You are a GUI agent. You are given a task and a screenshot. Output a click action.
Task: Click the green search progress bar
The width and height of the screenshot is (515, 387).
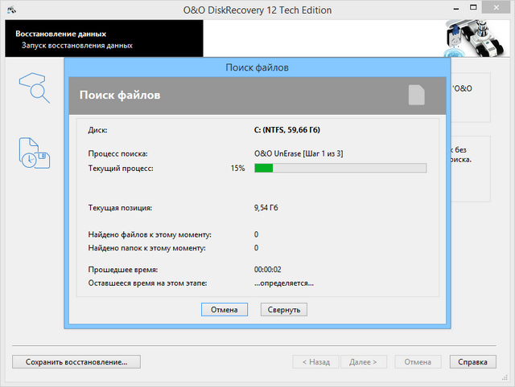pyautogui.click(x=340, y=168)
